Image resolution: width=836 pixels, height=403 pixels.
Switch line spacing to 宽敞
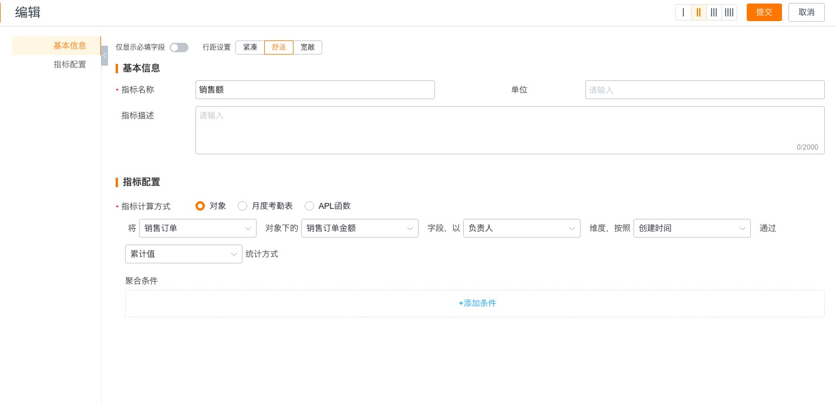click(308, 48)
